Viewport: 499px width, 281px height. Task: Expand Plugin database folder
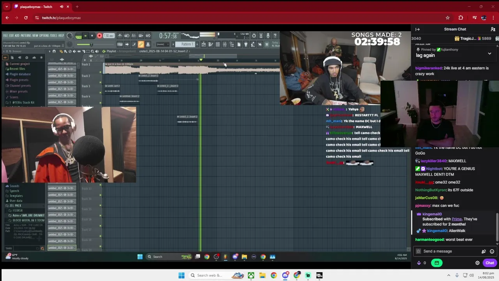(x=20, y=74)
